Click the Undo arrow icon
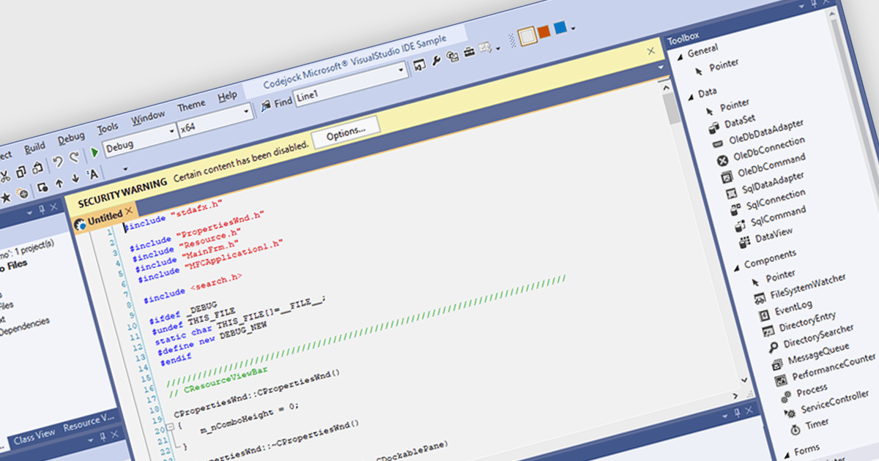The image size is (879, 461). click(x=57, y=162)
